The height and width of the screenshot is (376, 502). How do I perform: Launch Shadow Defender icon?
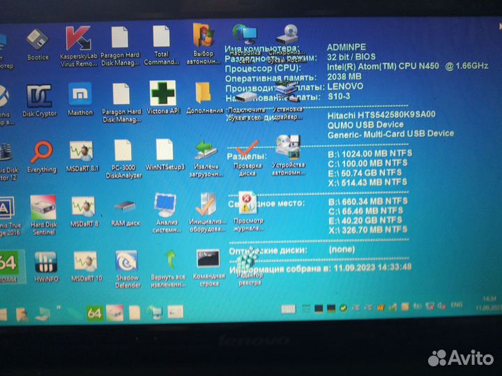[128, 269]
